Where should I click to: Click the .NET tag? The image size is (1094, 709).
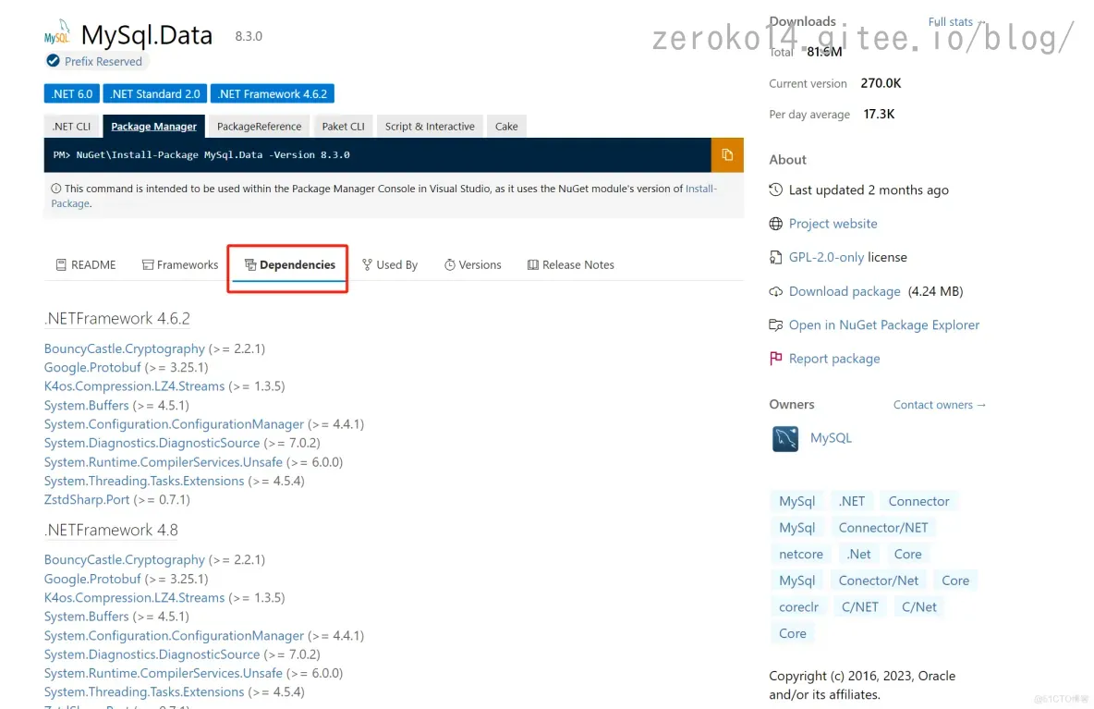[851, 501]
